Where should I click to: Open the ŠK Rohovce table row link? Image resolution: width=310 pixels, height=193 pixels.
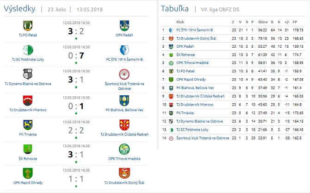click(x=186, y=55)
